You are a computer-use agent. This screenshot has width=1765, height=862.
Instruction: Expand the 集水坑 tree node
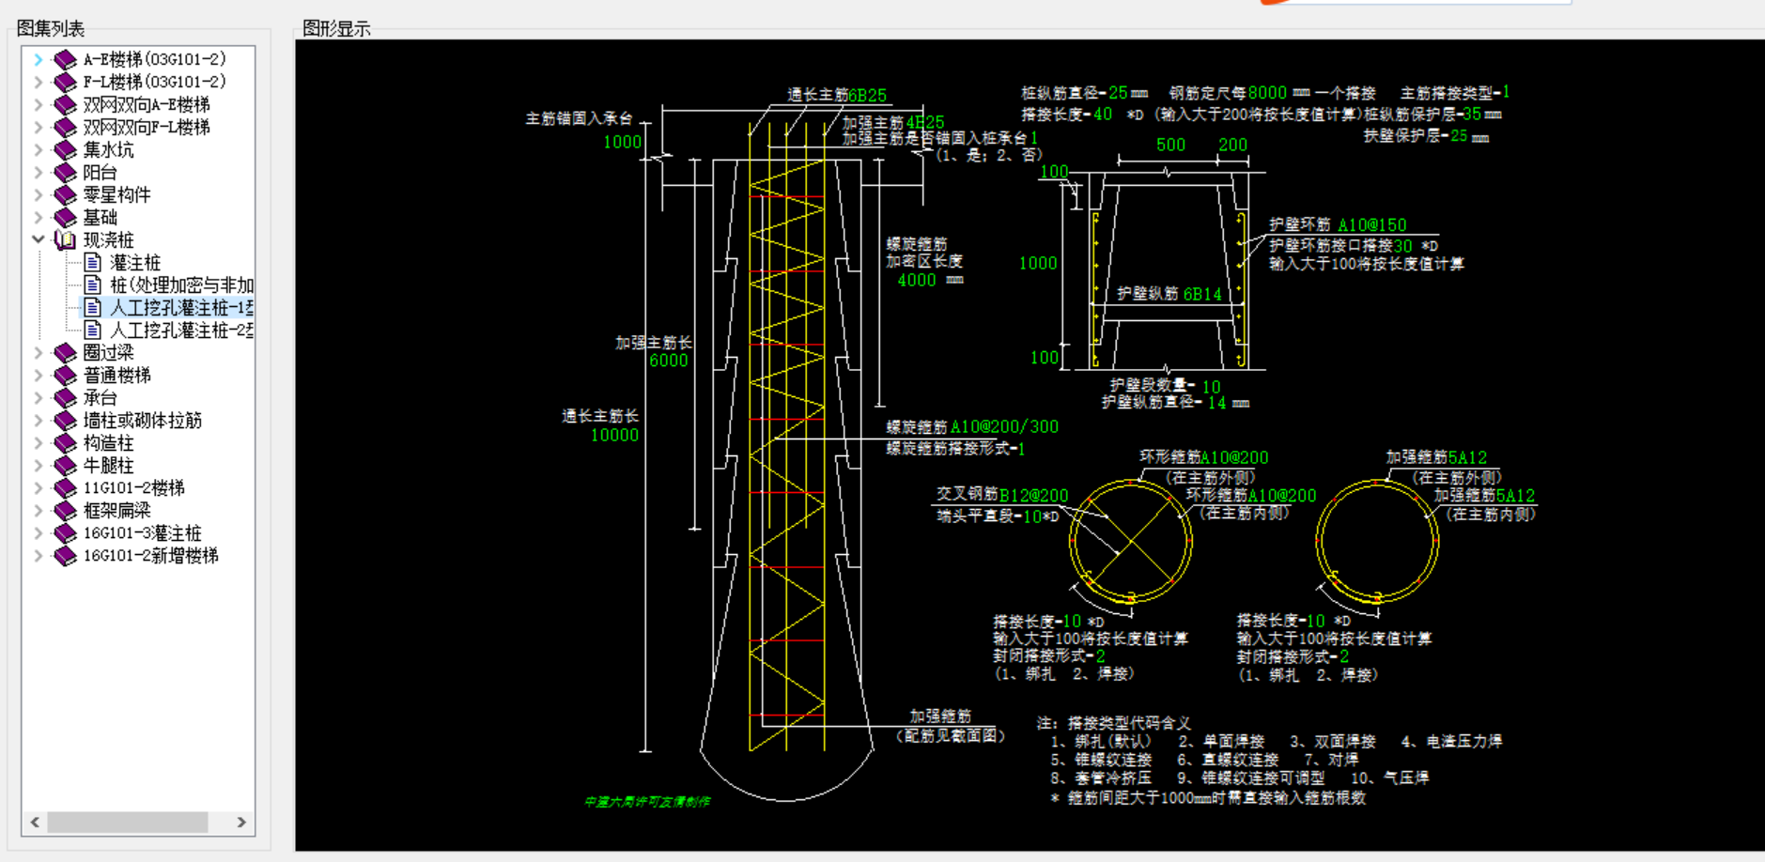(x=38, y=149)
